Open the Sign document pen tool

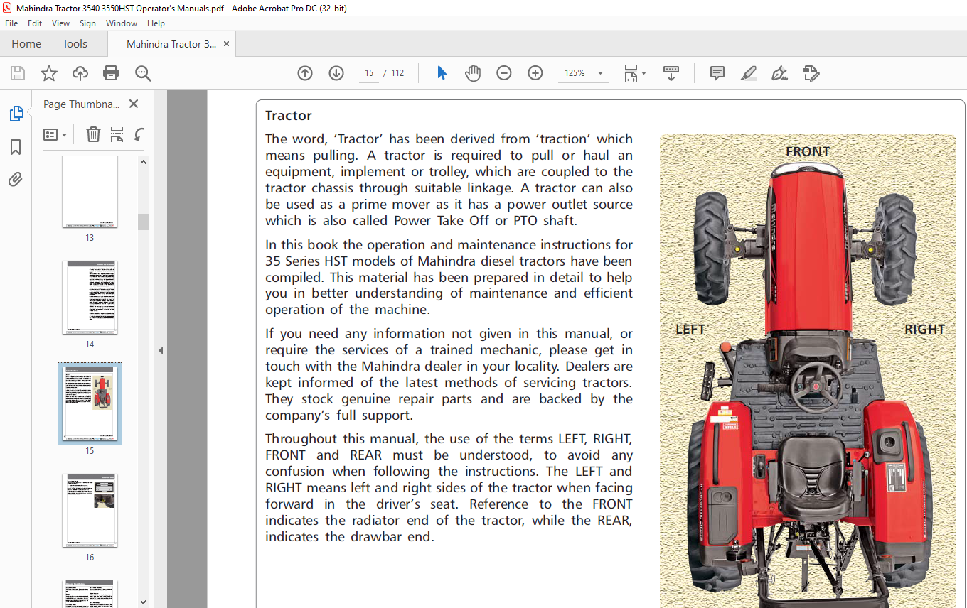click(779, 73)
